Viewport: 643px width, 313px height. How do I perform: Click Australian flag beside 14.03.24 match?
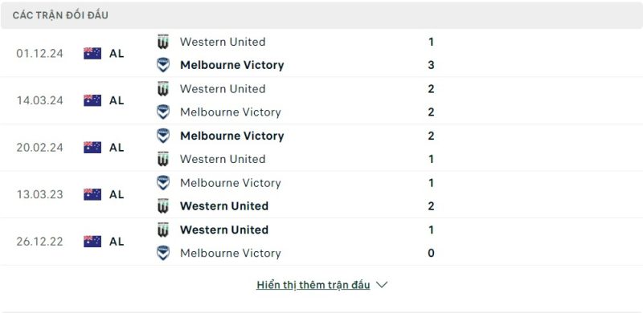[92, 100]
